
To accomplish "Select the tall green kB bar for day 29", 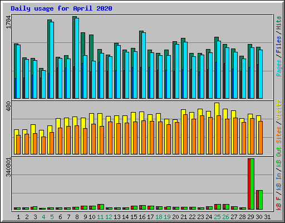I will click(252, 184).
